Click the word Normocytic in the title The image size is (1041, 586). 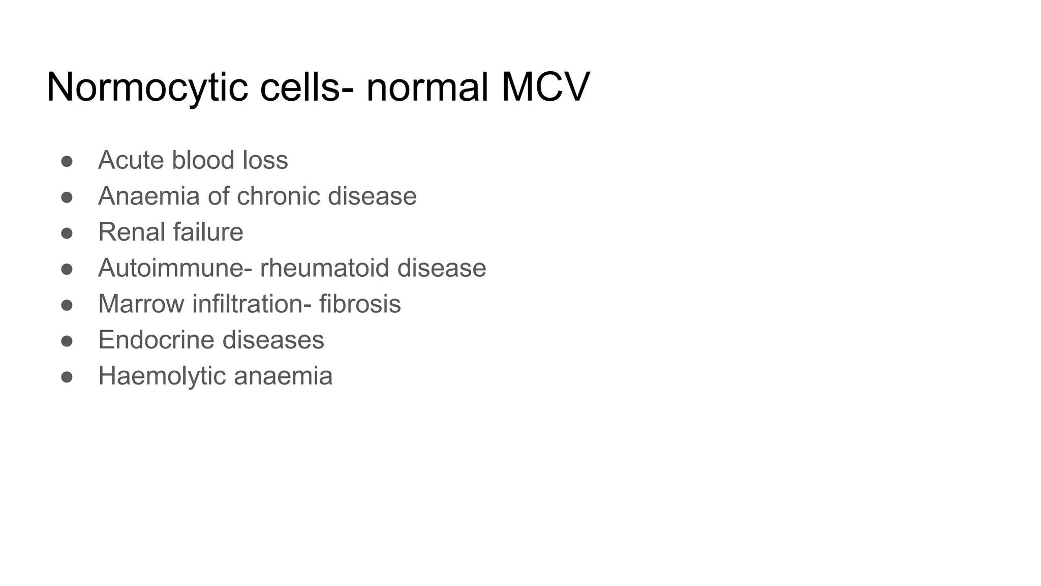pos(147,87)
